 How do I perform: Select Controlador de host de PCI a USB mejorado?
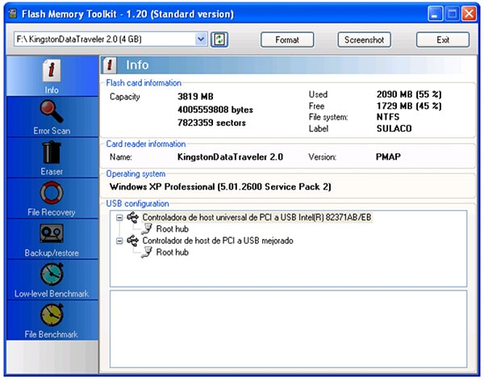click(218, 241)
